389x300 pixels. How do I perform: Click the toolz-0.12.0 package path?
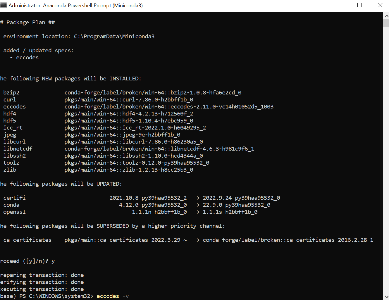137,163
